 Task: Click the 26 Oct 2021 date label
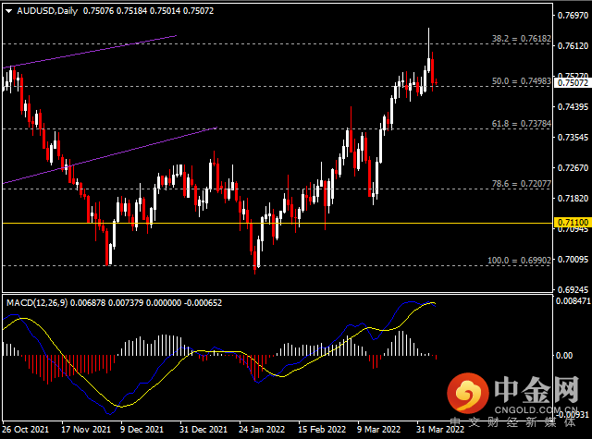point(25,430)
